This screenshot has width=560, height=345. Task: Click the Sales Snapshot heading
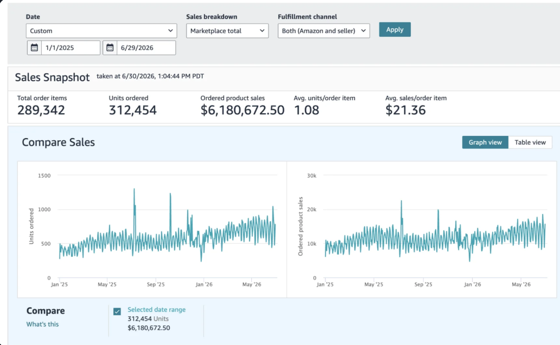[52, 77]
